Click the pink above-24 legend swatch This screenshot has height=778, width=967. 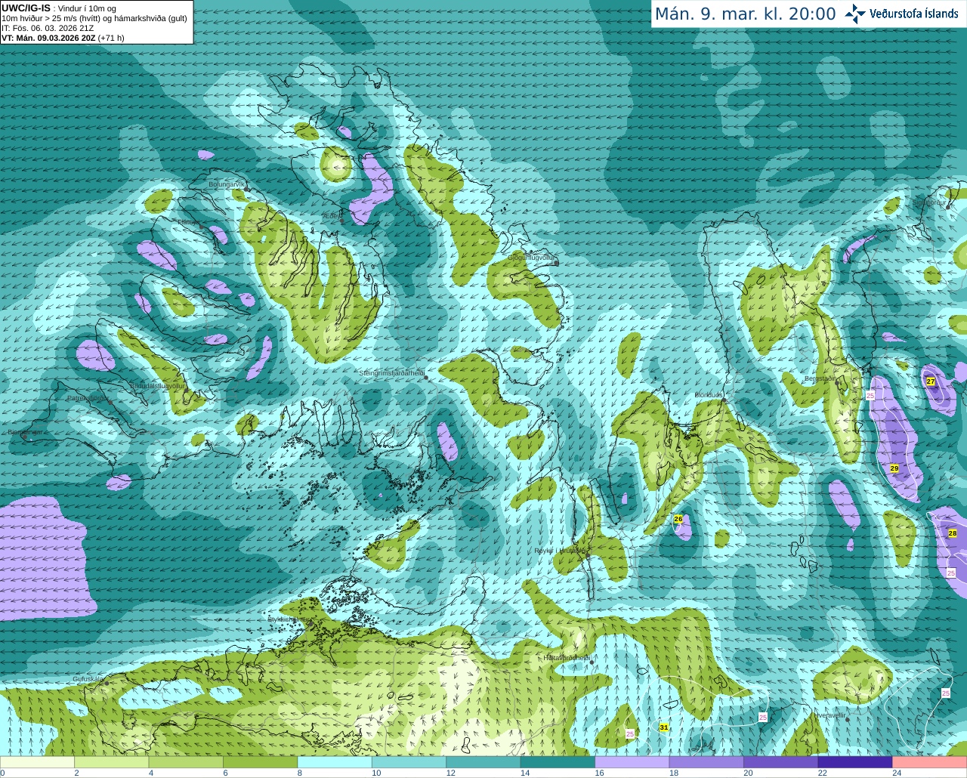[930, 762]
